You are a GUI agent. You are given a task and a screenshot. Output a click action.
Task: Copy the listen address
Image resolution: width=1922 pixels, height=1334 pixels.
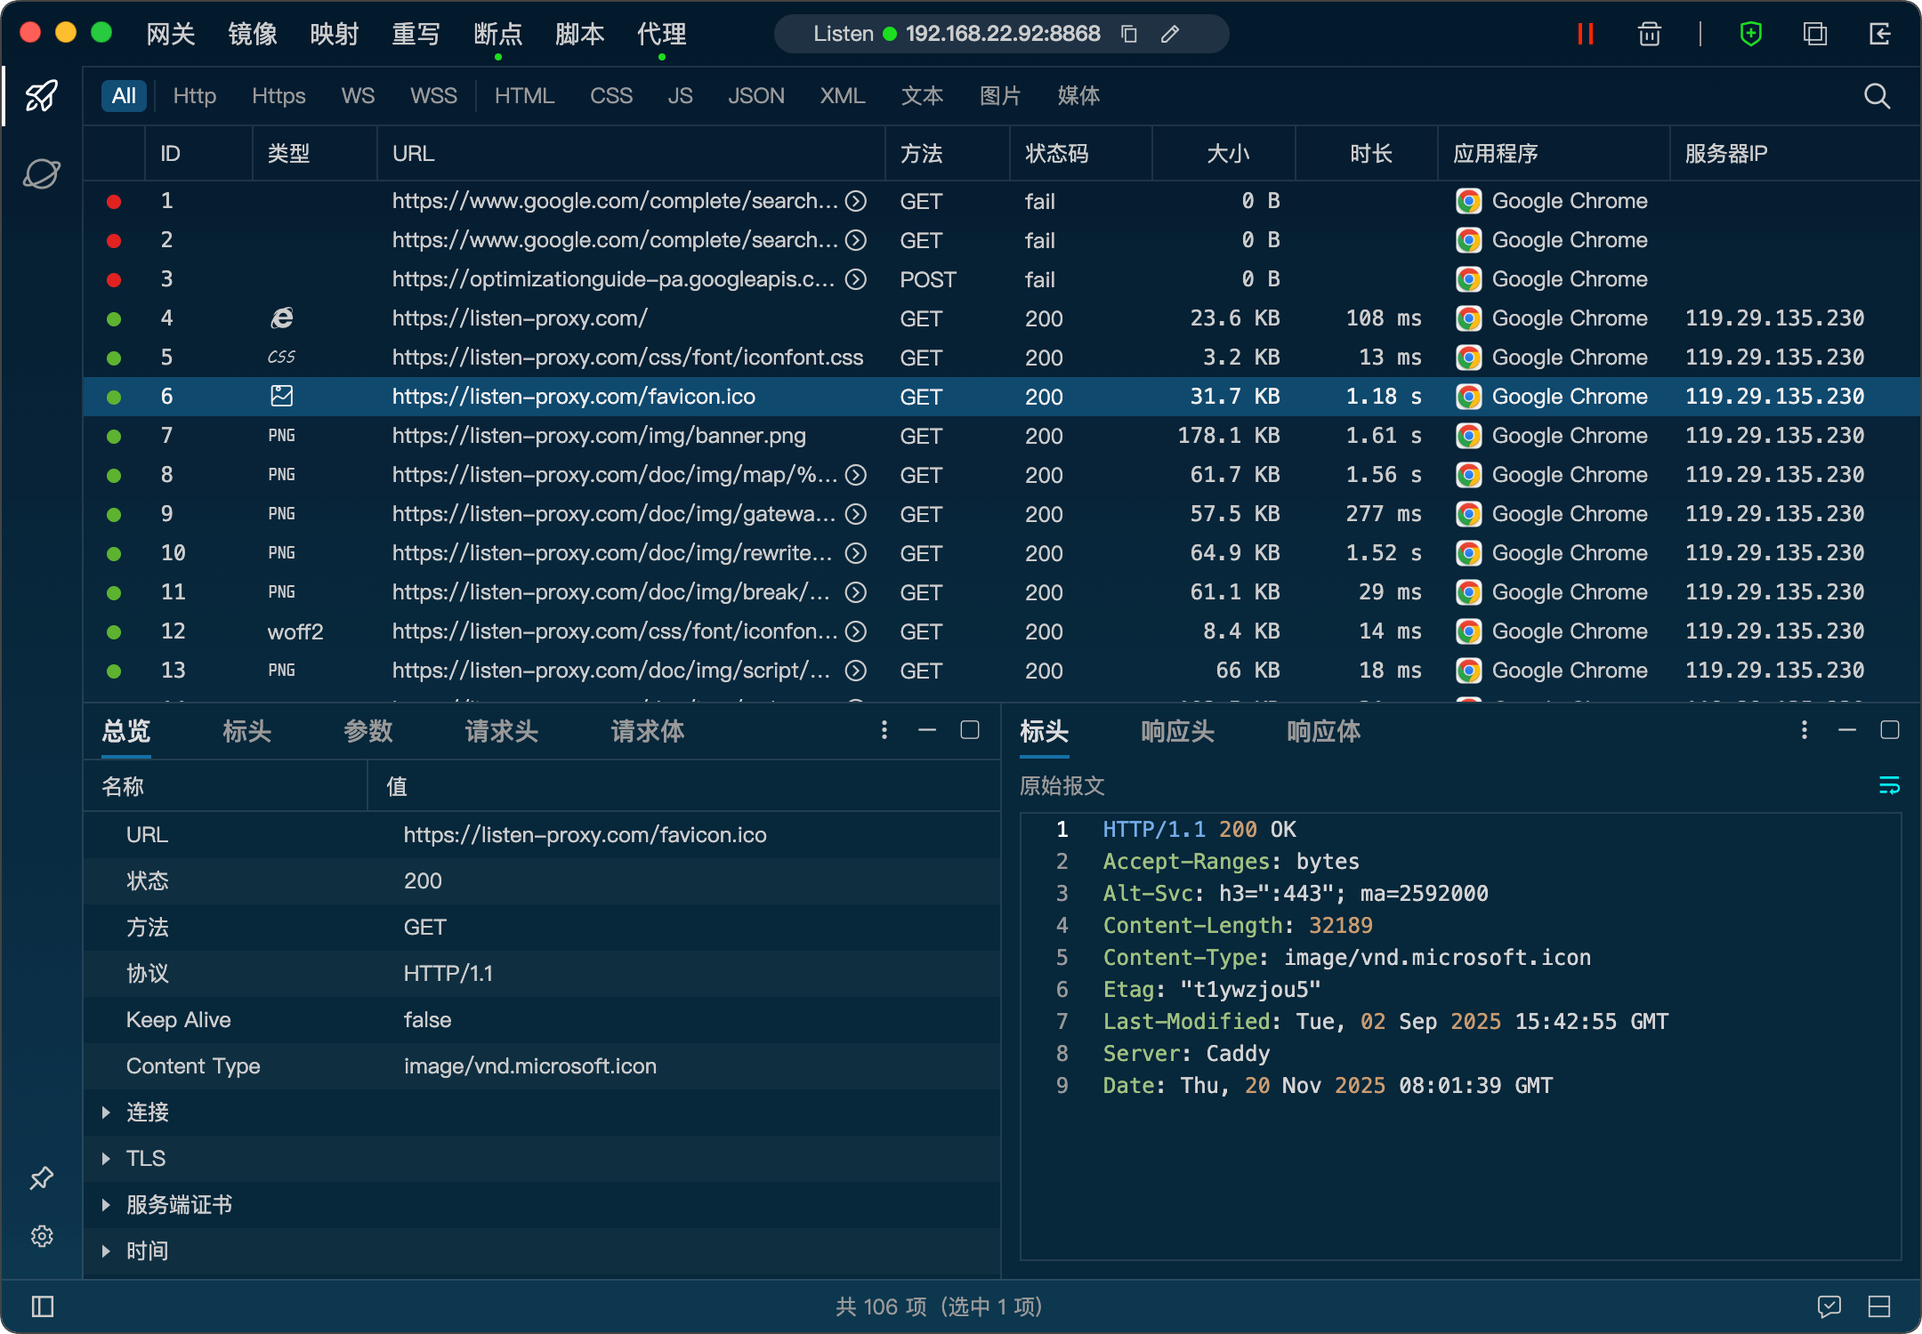coord(1129,34)
